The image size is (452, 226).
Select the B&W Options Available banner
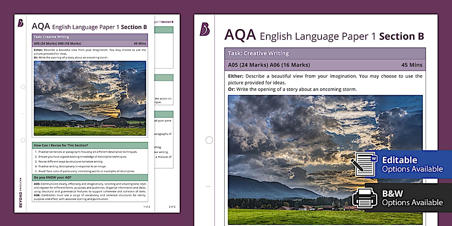click(x=412, y=198)
